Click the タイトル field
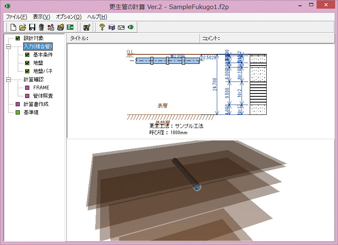Viewport: 338px width, 245px height. coord(133,38)
